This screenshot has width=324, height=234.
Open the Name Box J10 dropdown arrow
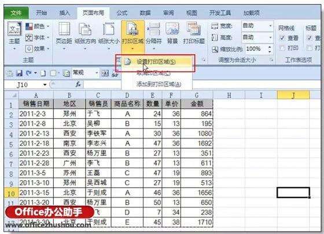[45, 85]
